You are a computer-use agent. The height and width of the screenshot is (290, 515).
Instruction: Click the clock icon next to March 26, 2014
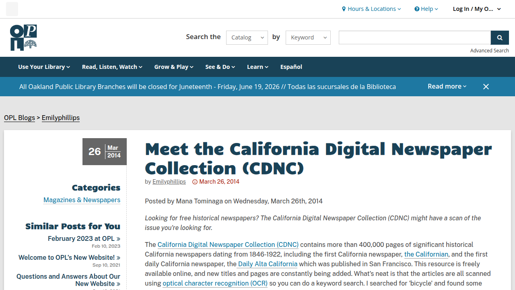point(195,182)
